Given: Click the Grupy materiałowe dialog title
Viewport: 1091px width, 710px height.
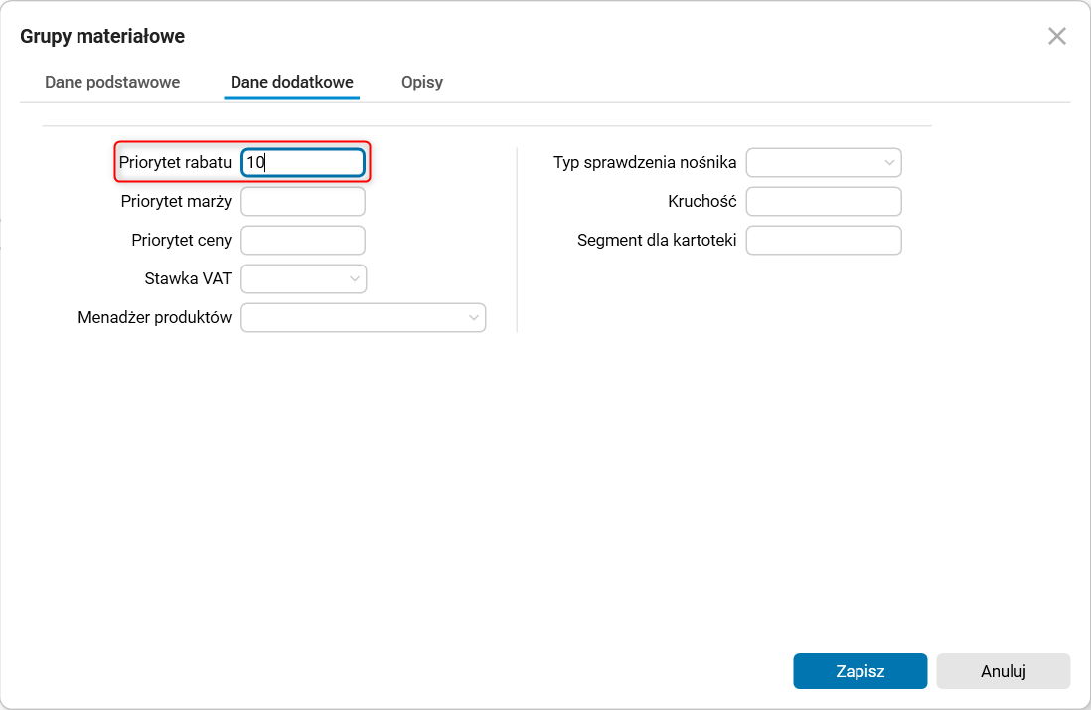Looking at the screenshot, I should point(102,37).
